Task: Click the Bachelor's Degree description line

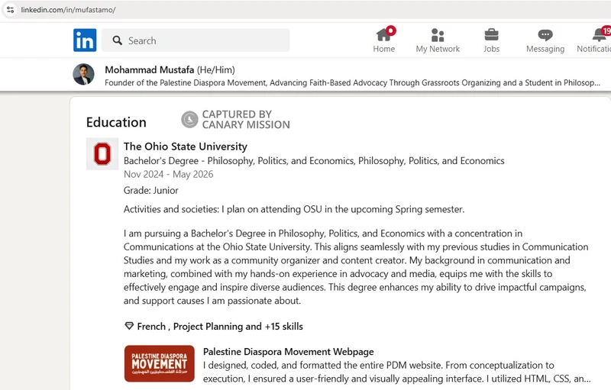Action: (314, 161)
